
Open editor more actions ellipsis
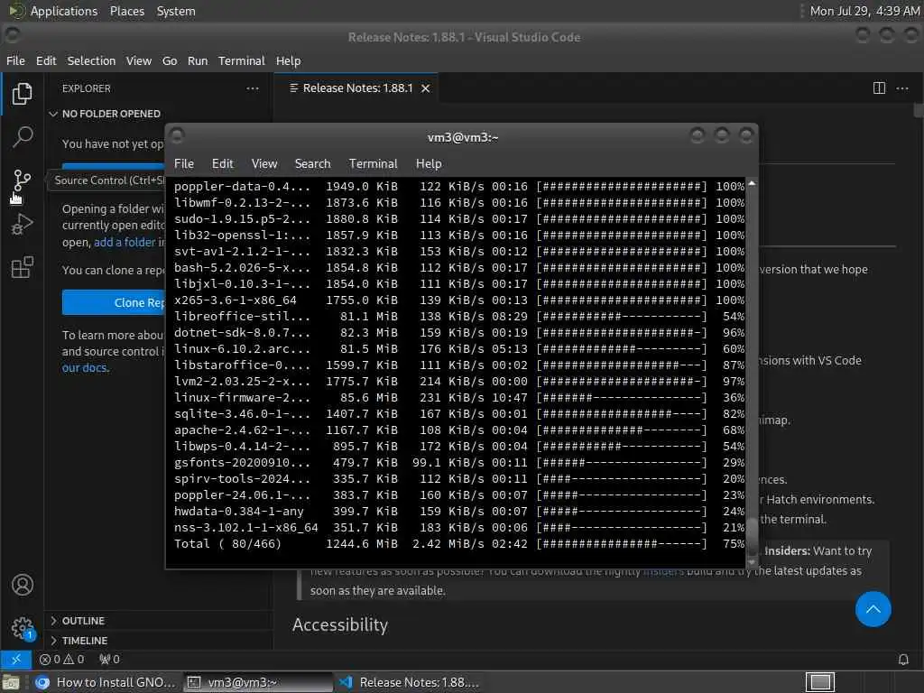[902, 88]
